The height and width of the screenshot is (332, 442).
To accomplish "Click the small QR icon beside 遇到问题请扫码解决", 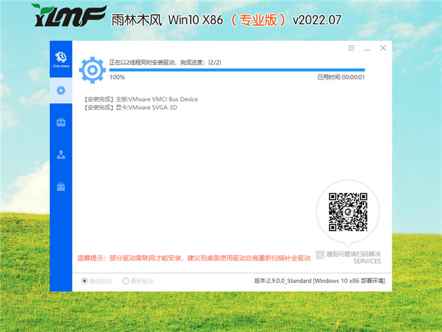I will 320,255.
